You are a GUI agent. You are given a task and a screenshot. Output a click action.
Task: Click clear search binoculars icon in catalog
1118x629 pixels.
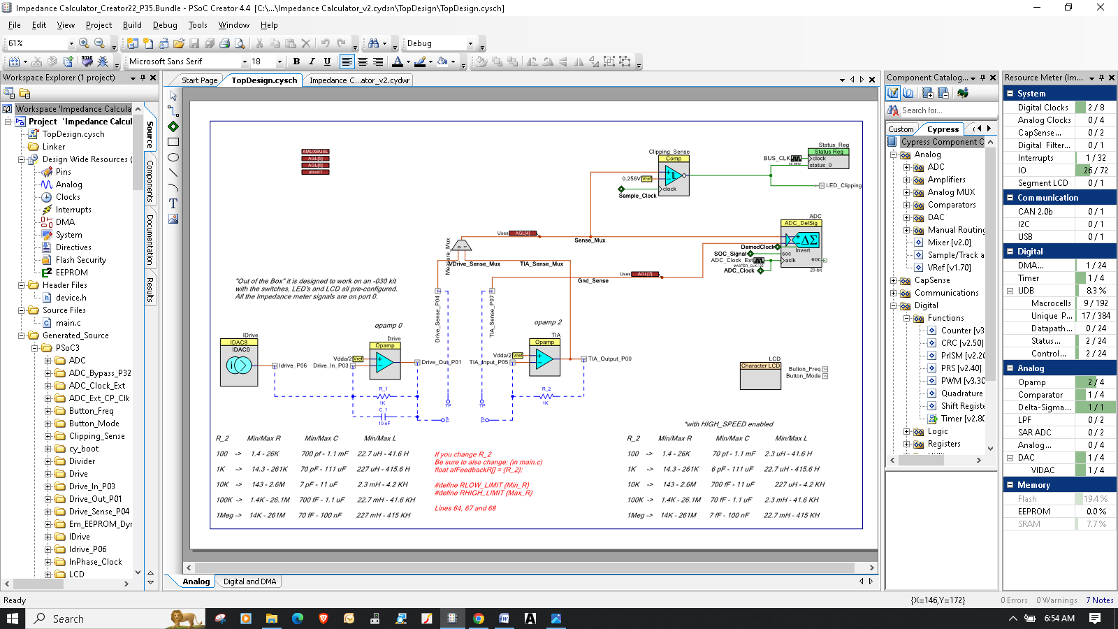click(x=893, y=110)
